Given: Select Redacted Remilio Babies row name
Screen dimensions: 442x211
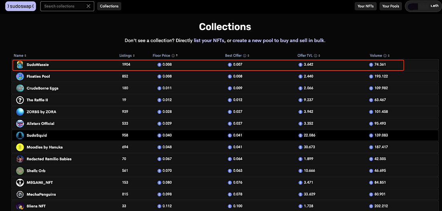Looking at the screenshot, I should coord(49,159).
